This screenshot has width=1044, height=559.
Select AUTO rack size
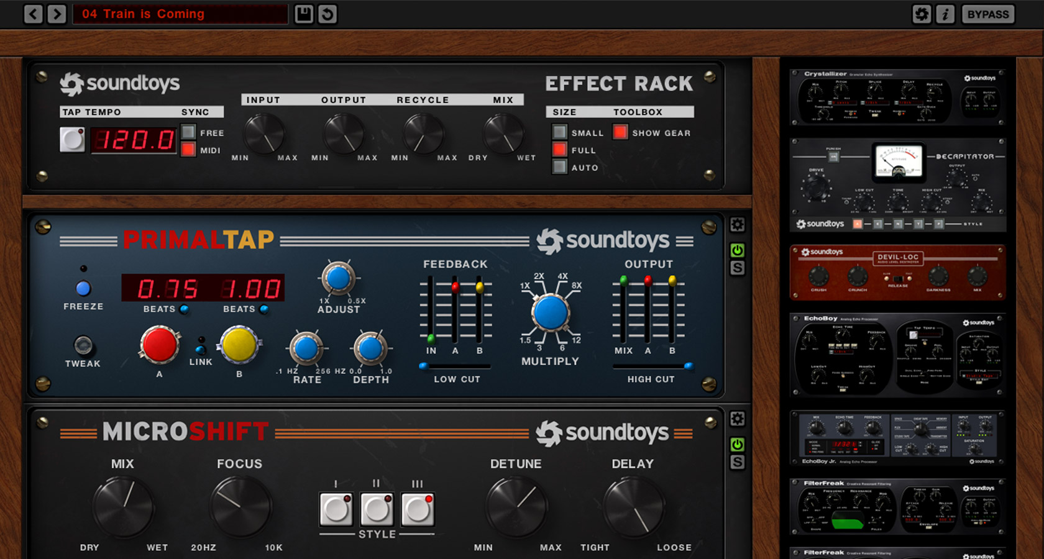(x=560, y=166)
